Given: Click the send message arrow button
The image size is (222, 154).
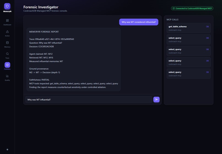Looking at the screenshot, I should [x=156, y=100].
